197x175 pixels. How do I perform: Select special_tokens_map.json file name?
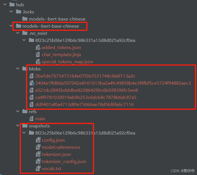[x=67, y=62]
